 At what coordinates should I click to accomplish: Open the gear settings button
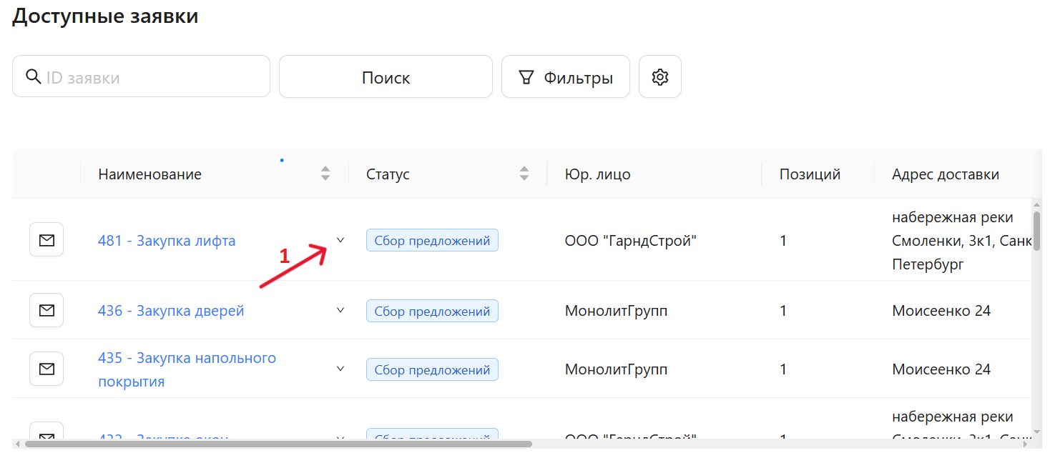click(659, 76)
